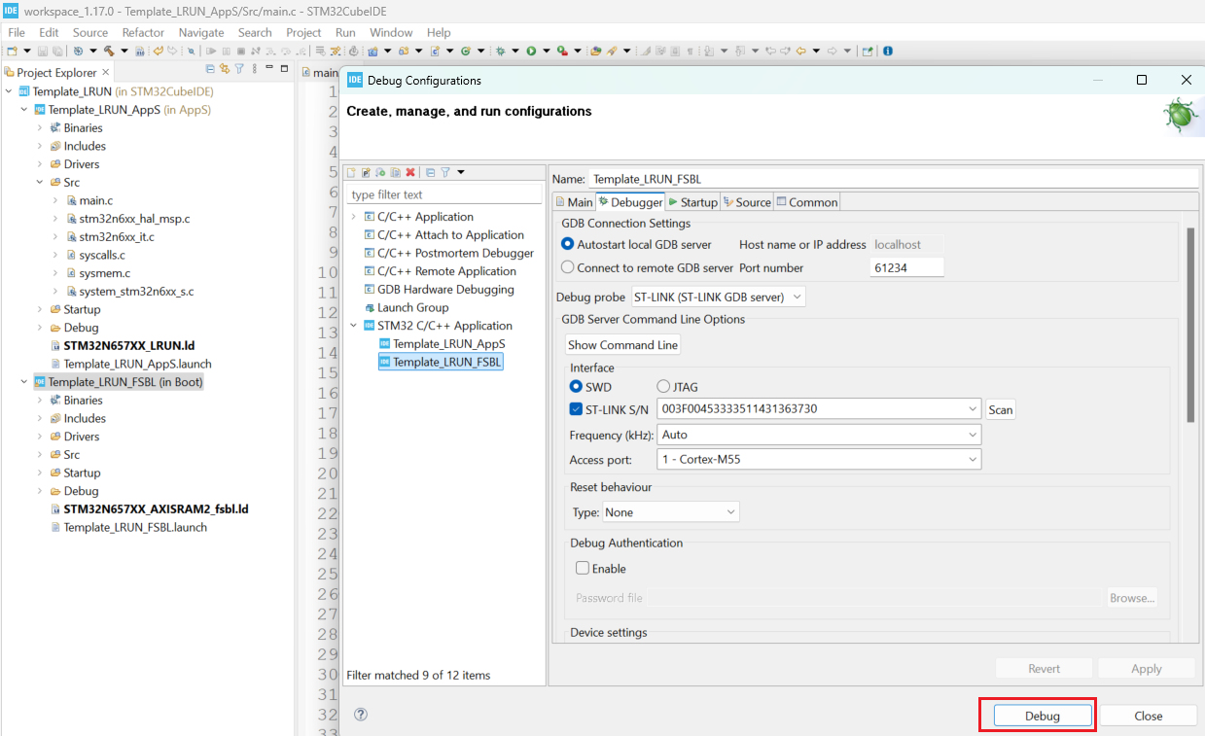Collapse STM32 C/C++ Application group

click(x=354, y=326)
